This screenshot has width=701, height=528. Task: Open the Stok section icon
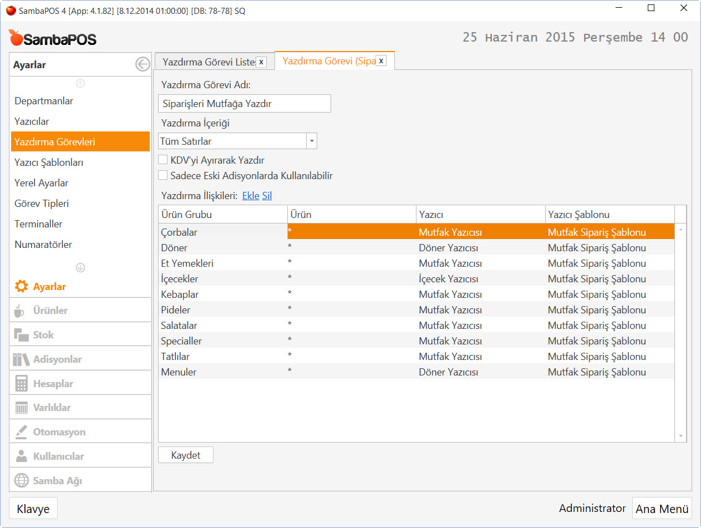21,335
